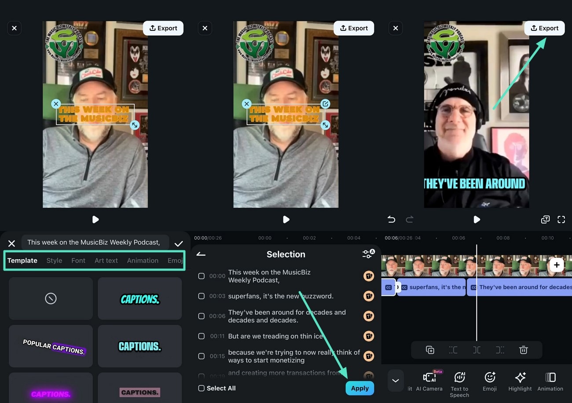
Task: Choose the cyan italic CAPTIONS template
Action: point(139,298)
